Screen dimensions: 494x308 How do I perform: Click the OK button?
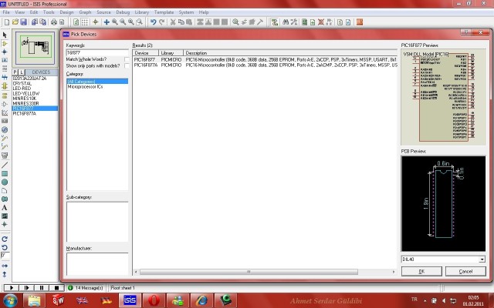coord(421,271)
